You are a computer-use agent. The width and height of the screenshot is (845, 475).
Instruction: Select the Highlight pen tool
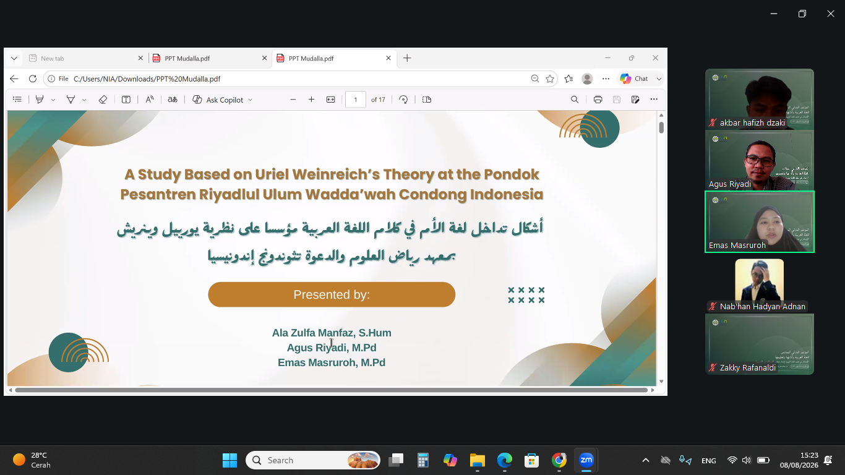(40, 100)
